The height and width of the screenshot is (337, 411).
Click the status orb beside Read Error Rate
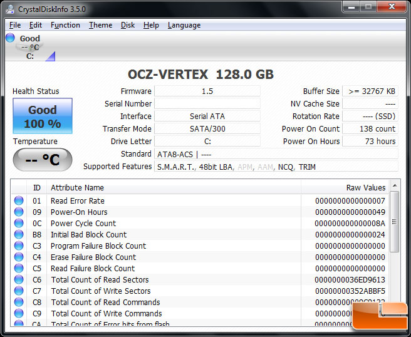tap(19, 201)
